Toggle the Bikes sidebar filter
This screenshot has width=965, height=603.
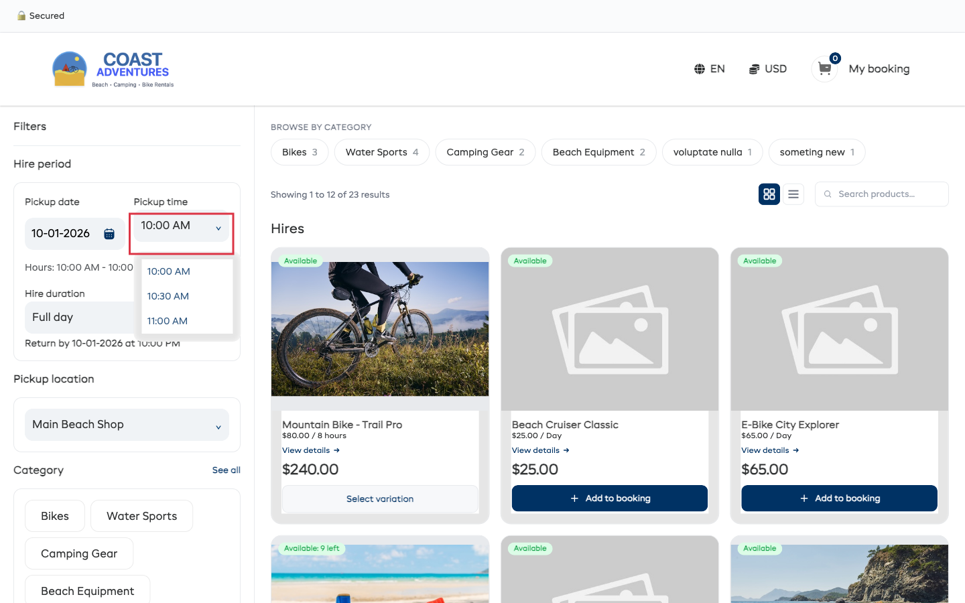click(55, 516)
